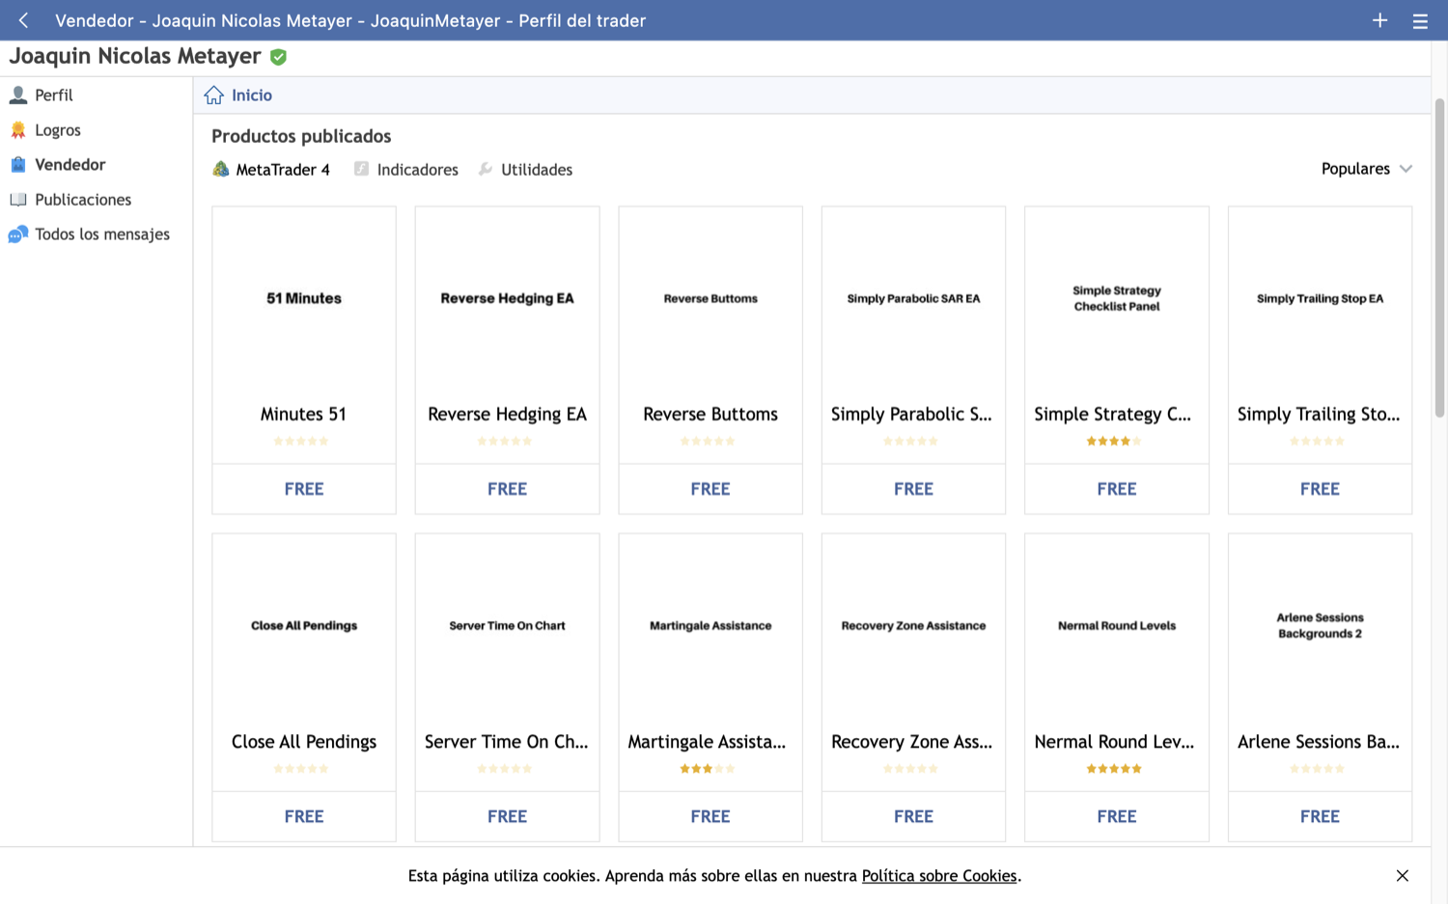Switch to the Indicadores filter
This screenshot has height=904, width=1448.
click(x=406, y=170)
